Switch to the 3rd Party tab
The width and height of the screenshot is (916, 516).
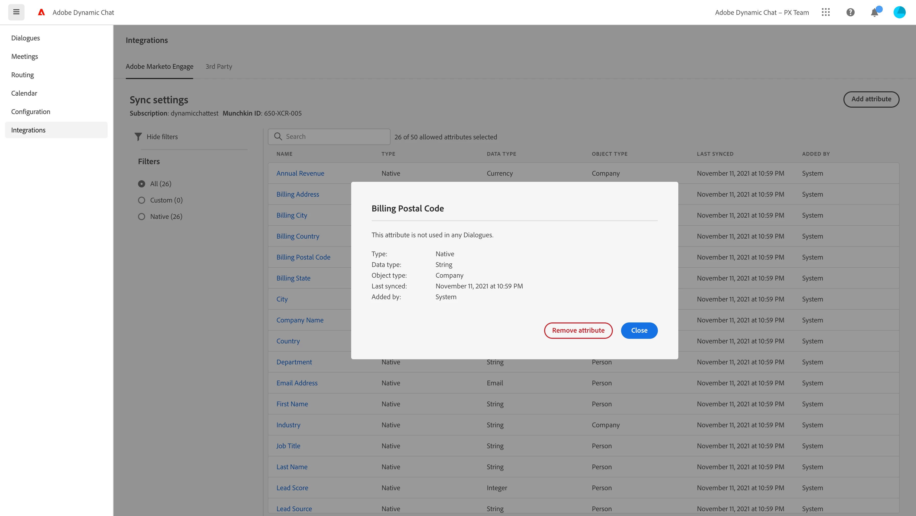(219, 66)
